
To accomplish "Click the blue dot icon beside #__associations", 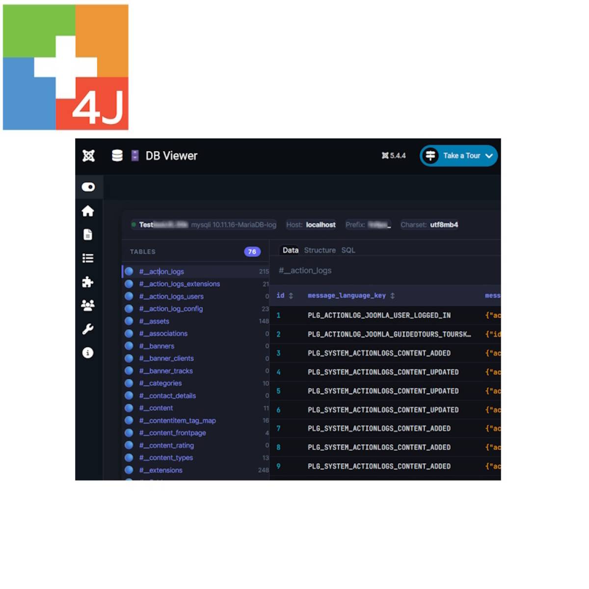I will pos(129,333).
